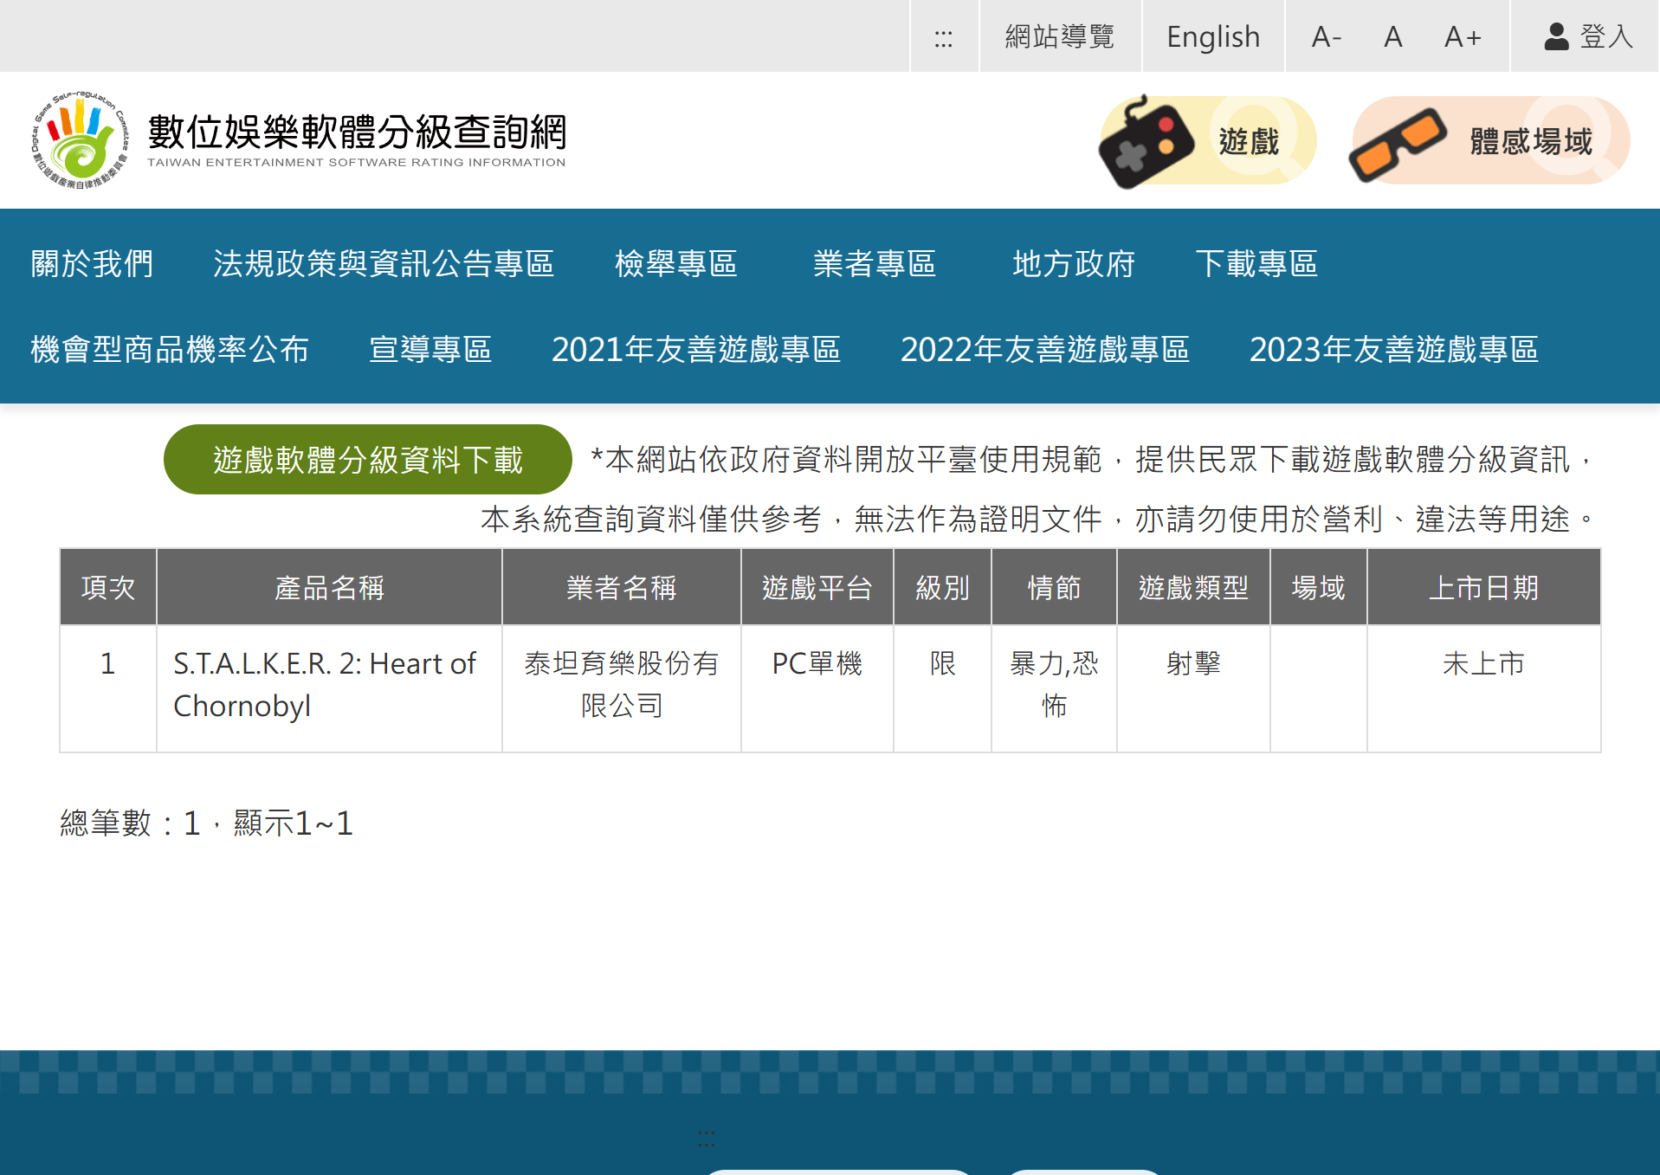The height and width of the screenshot is (1175, 1660).
Task: Click the 上市日期 column header
Action: pos(1483,587)
